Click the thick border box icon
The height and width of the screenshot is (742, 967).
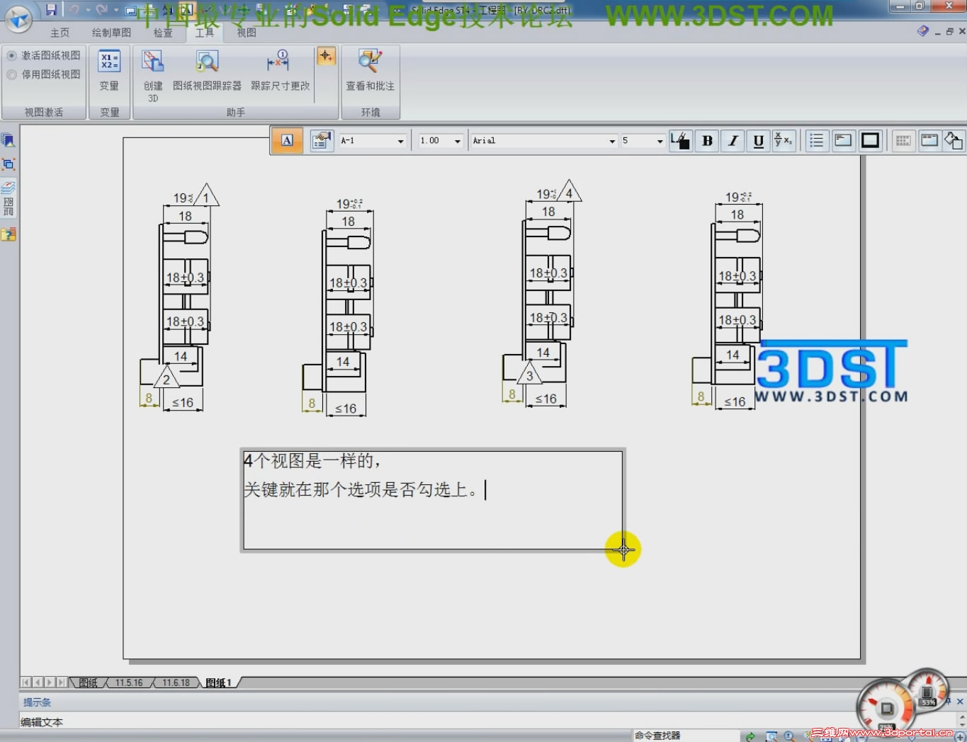[870, 140]
